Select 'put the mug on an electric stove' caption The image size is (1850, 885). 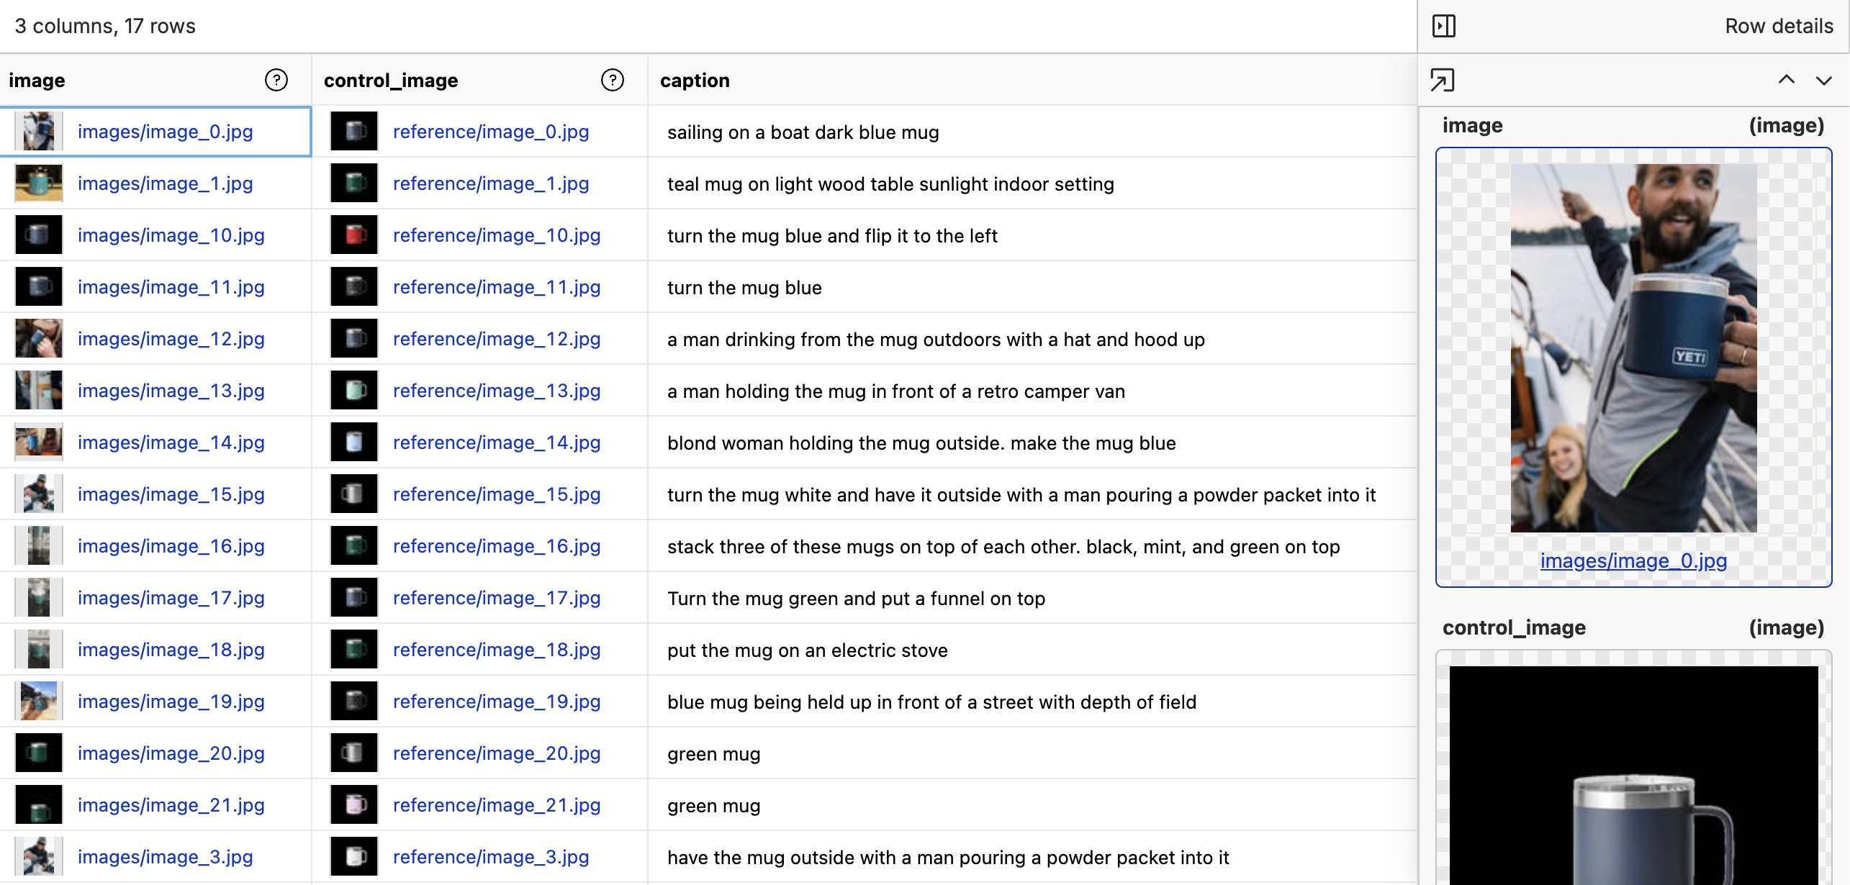[807, 650]
